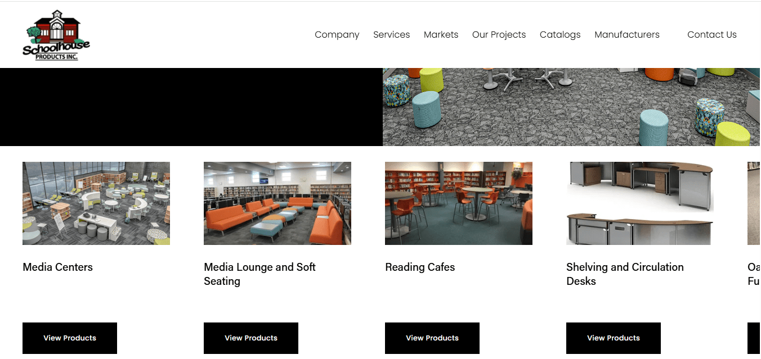The image size is (761, 359).
Task: View Products for Shelving and Circulation Desks
Action: point(614,338)
